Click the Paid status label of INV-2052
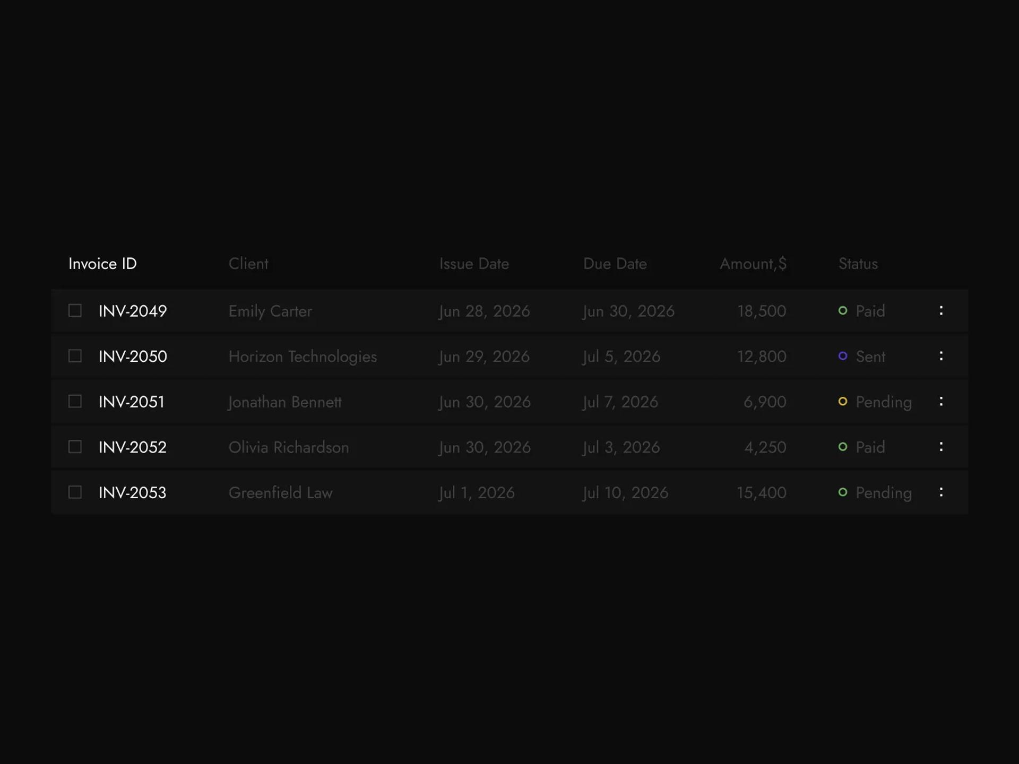This screenshot has height=764, width=1019. [870, 447]
